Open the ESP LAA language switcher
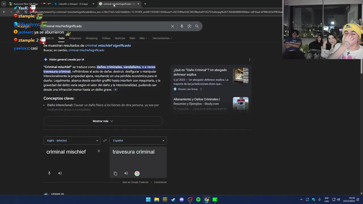 tap(327, 199)
